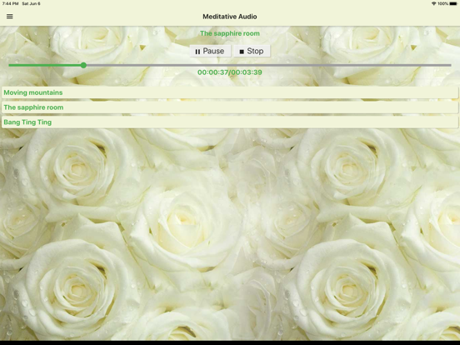The height and width of the screenshot is (345, 460).
Task: Tap the battery icon in status bar
Action: (453, 3)
